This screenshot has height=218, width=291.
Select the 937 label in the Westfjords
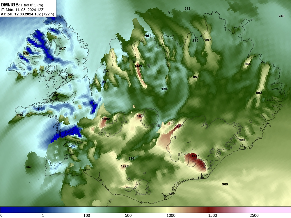tap(63, 49)
